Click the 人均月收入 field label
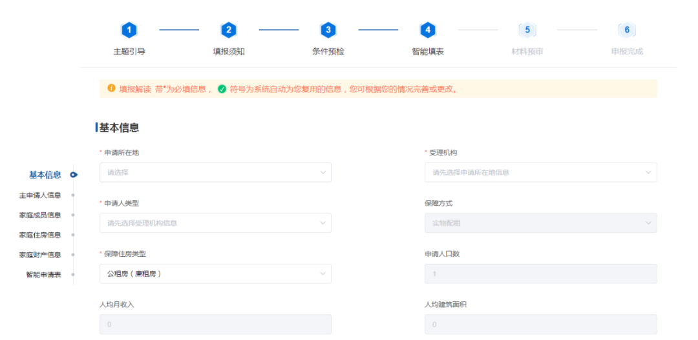Screen dimensions: 698x340 117,305
